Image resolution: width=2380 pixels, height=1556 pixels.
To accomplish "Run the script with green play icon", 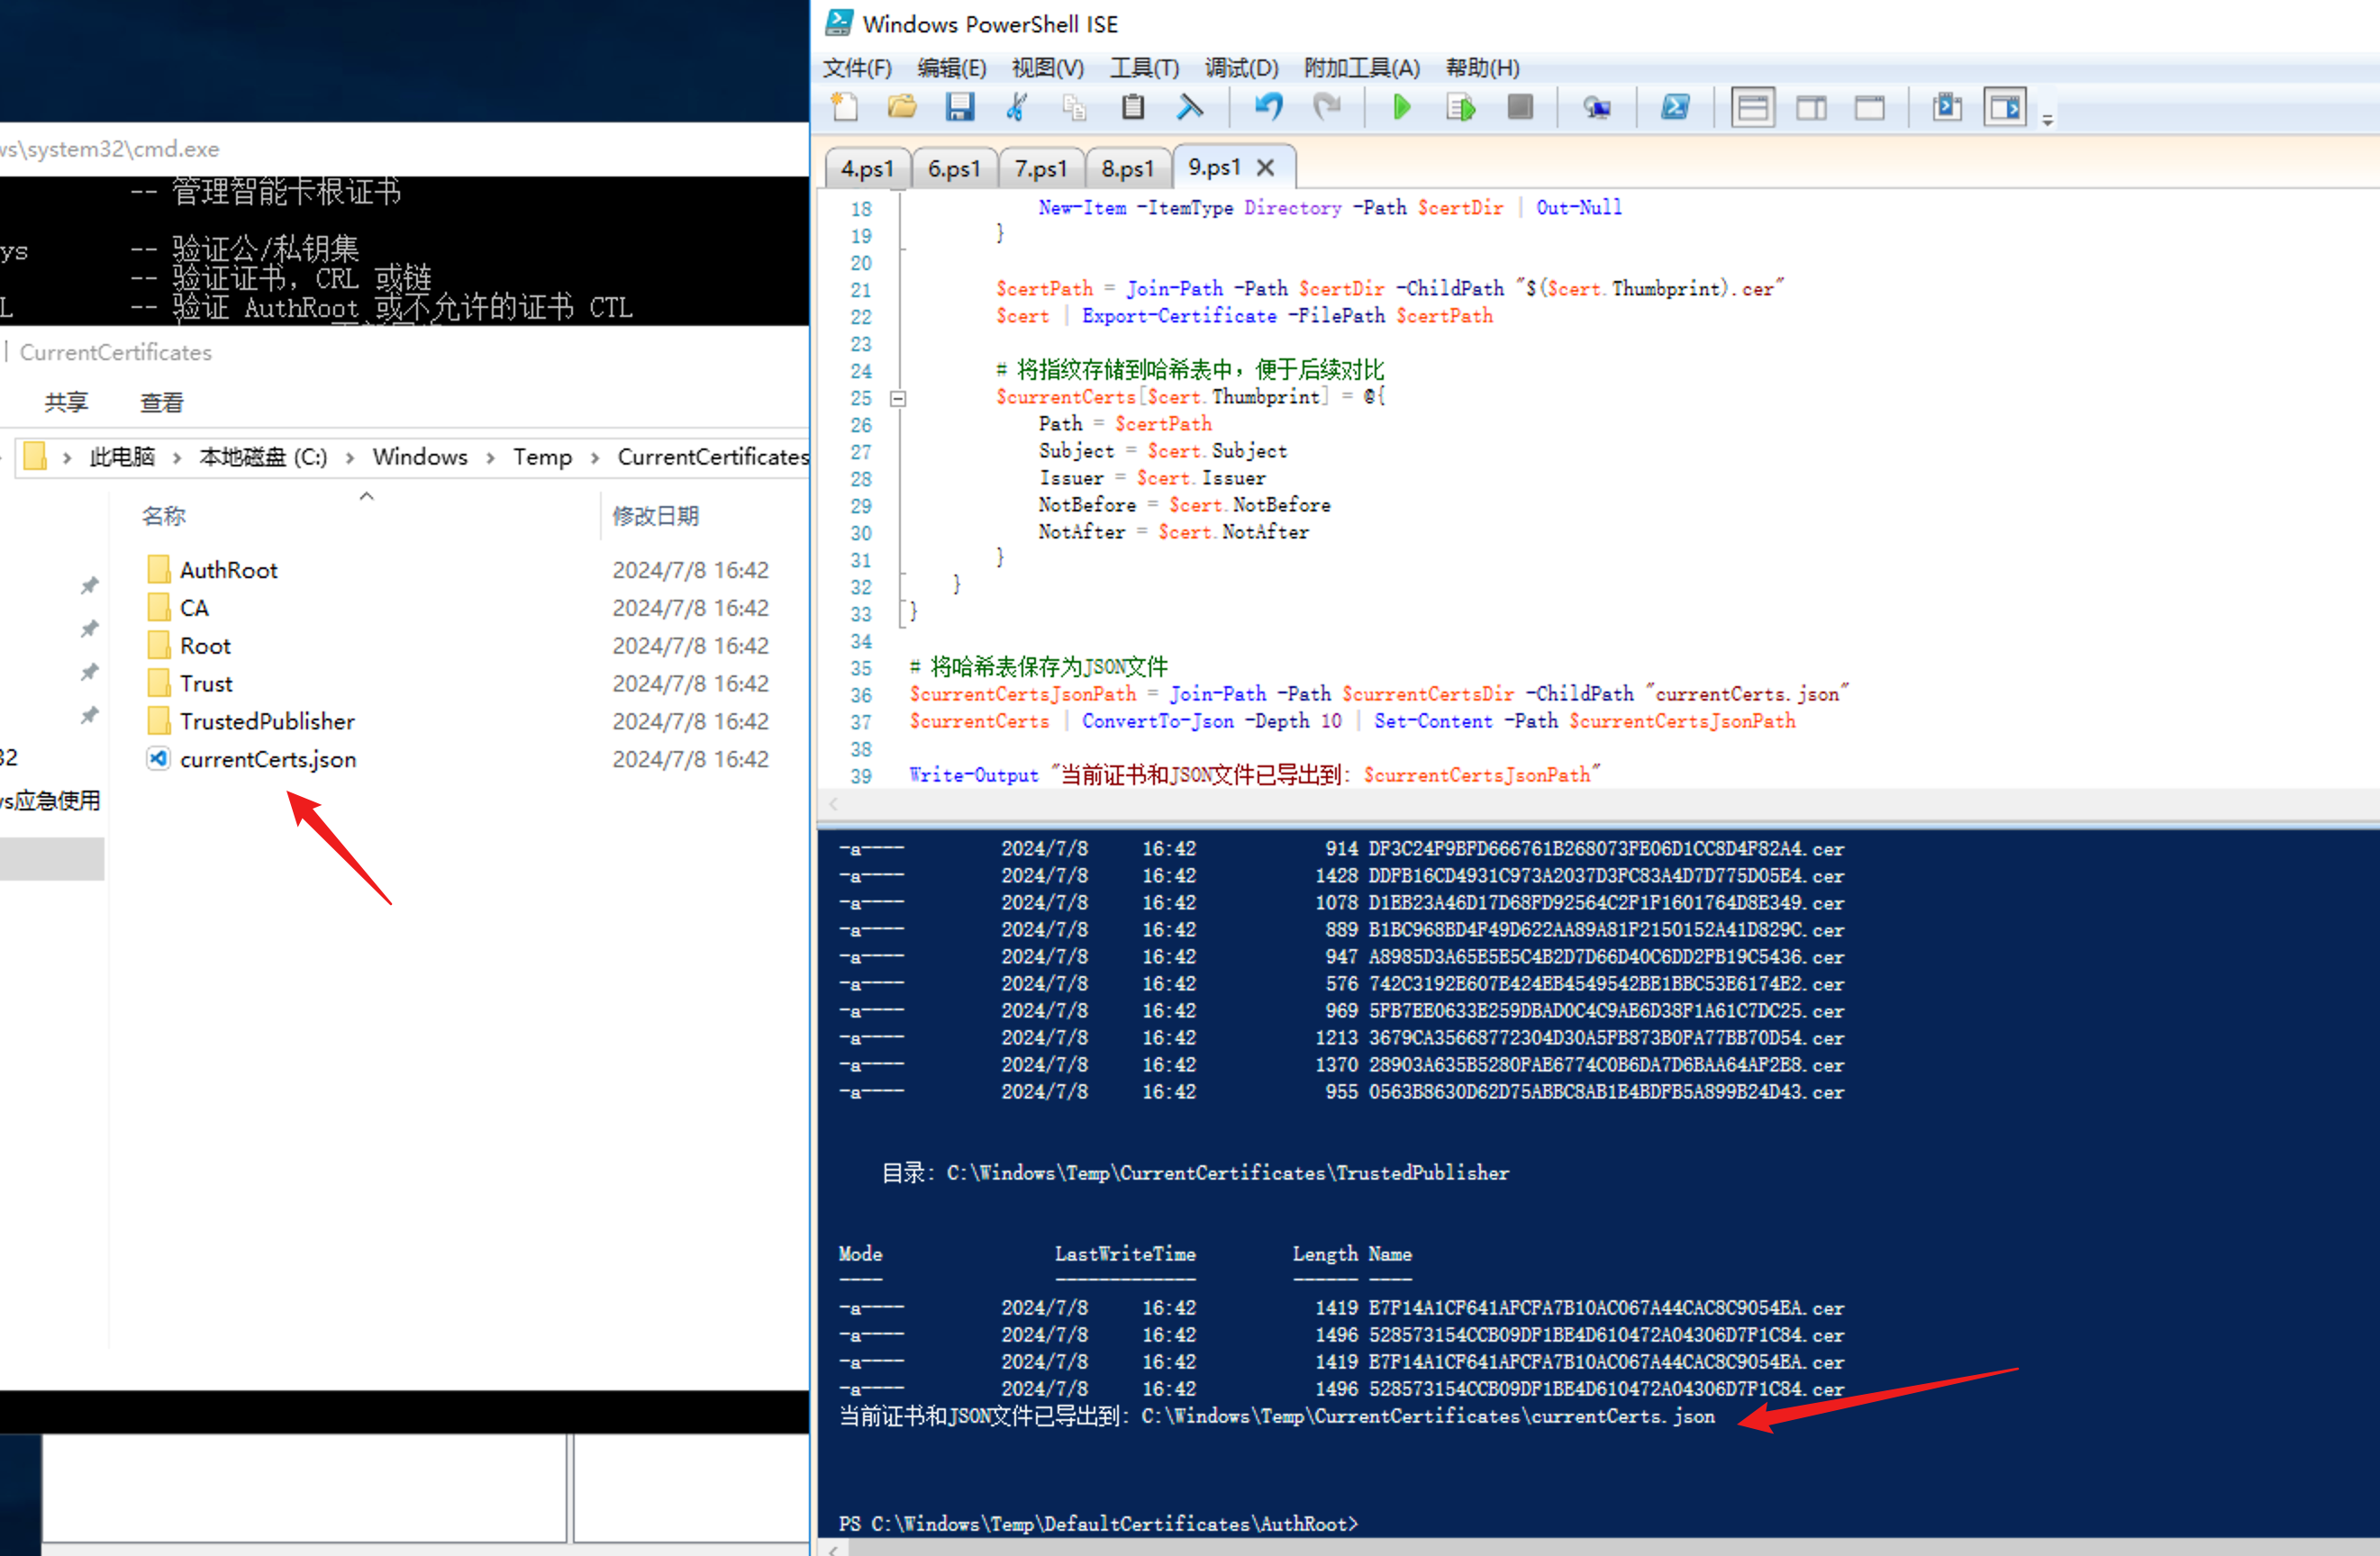I will tap(1401, 107).
